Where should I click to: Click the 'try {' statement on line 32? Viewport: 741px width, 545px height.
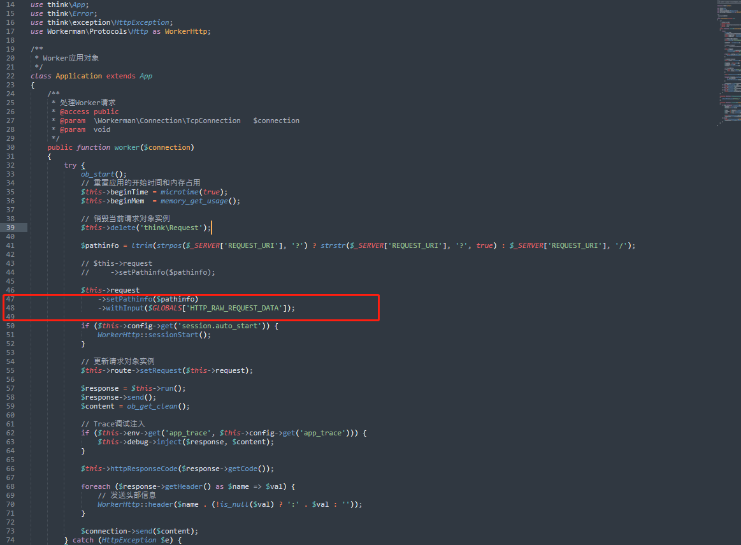pos(75,165)
